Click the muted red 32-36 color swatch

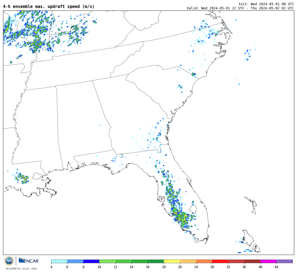pyautogui.click(x=236, y=261)
